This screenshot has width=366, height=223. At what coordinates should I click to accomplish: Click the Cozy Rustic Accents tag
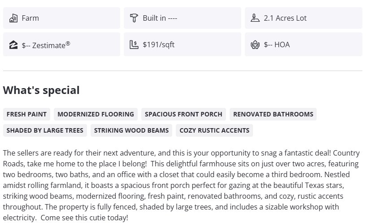(x=214, y=130)
